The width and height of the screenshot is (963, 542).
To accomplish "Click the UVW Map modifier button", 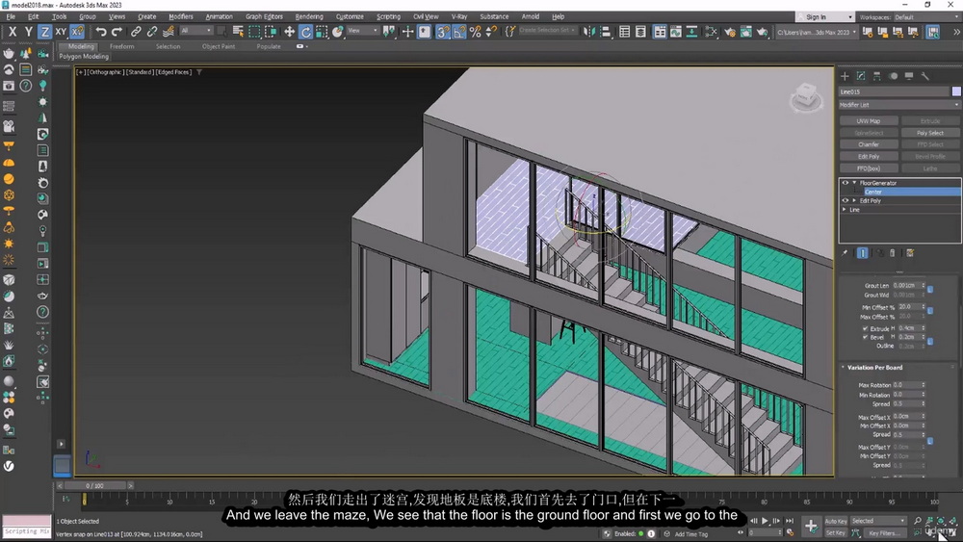I will (x=869, y=121).
